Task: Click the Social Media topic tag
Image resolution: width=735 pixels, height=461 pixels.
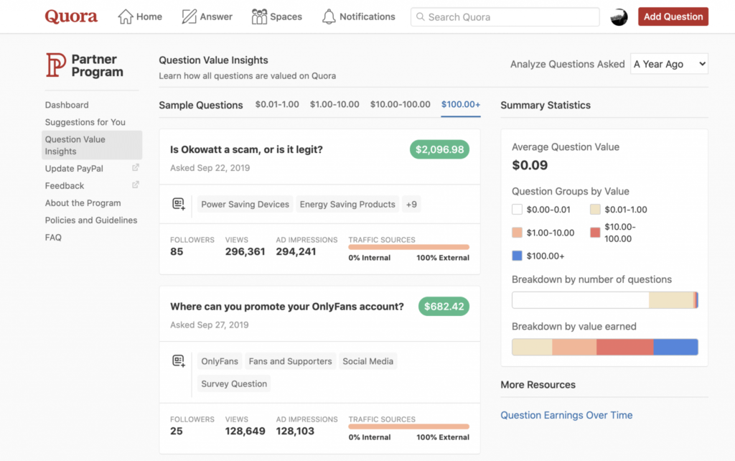Action: coord(367,361)
